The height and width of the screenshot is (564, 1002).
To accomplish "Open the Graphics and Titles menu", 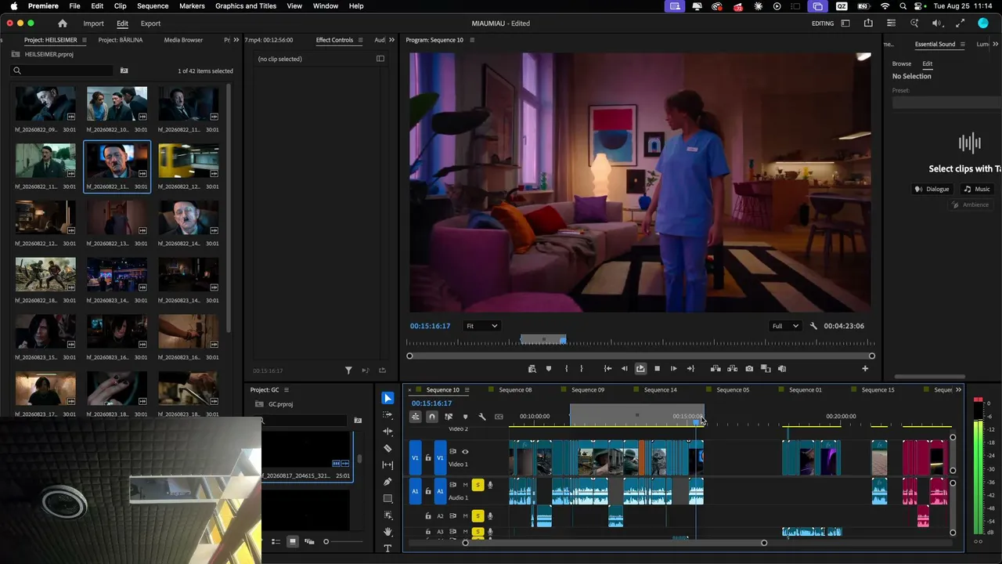I will [246, 6].
